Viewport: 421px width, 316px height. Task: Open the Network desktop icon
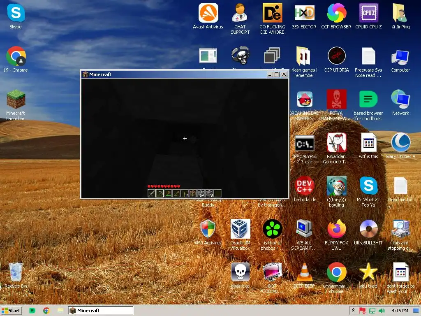400,102
